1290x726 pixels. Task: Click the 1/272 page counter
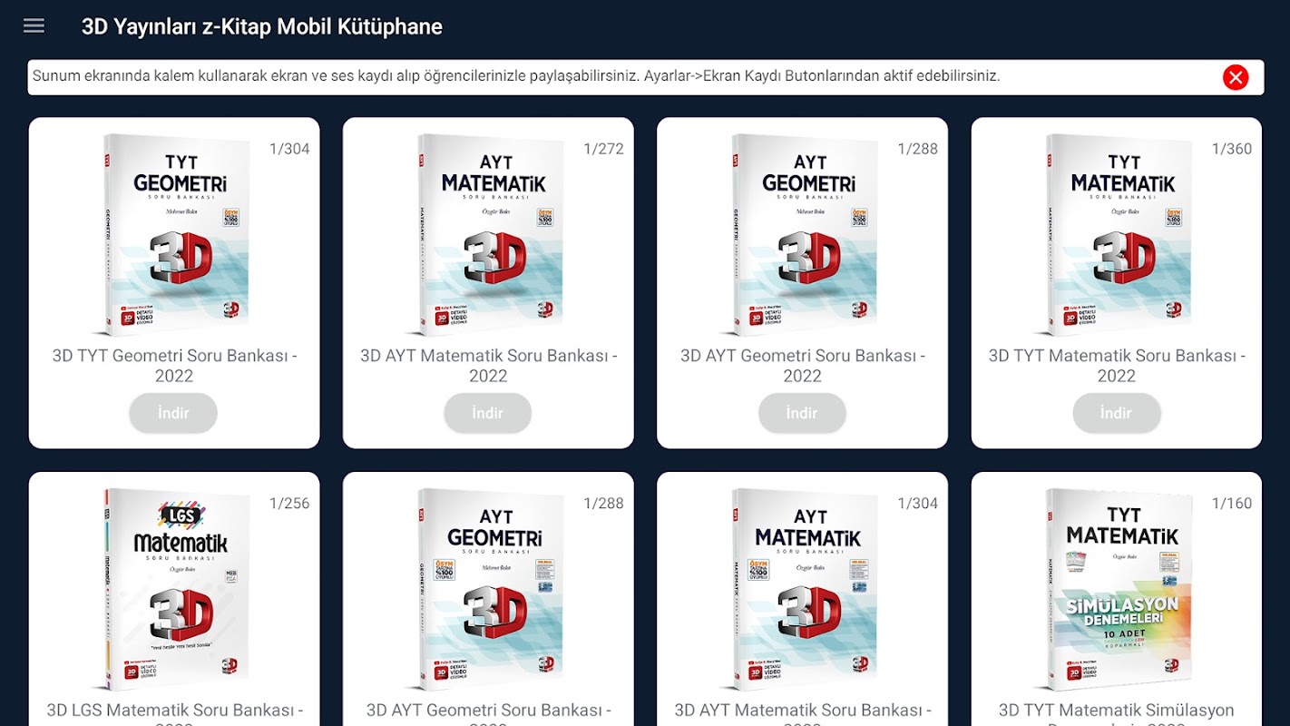pyautogui.click(x=603, y=149)
